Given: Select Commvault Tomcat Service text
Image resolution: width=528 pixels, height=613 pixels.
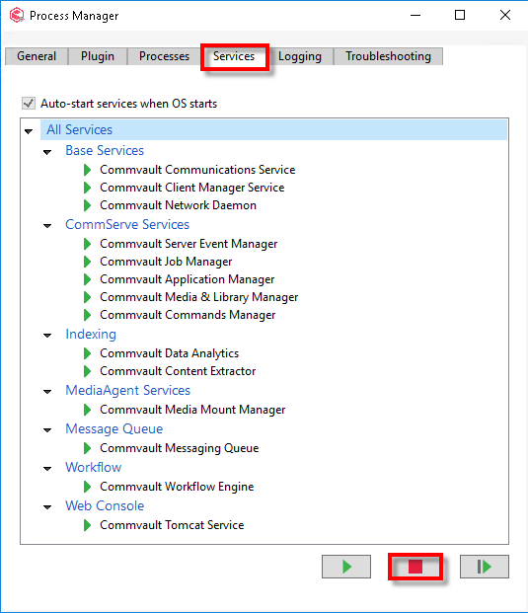Looking at the screenshot, I should [x=172, y=525].
